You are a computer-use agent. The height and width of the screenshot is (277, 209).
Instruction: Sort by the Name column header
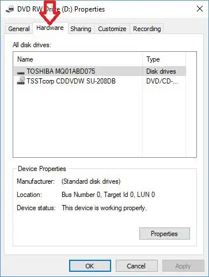(78, 59)
